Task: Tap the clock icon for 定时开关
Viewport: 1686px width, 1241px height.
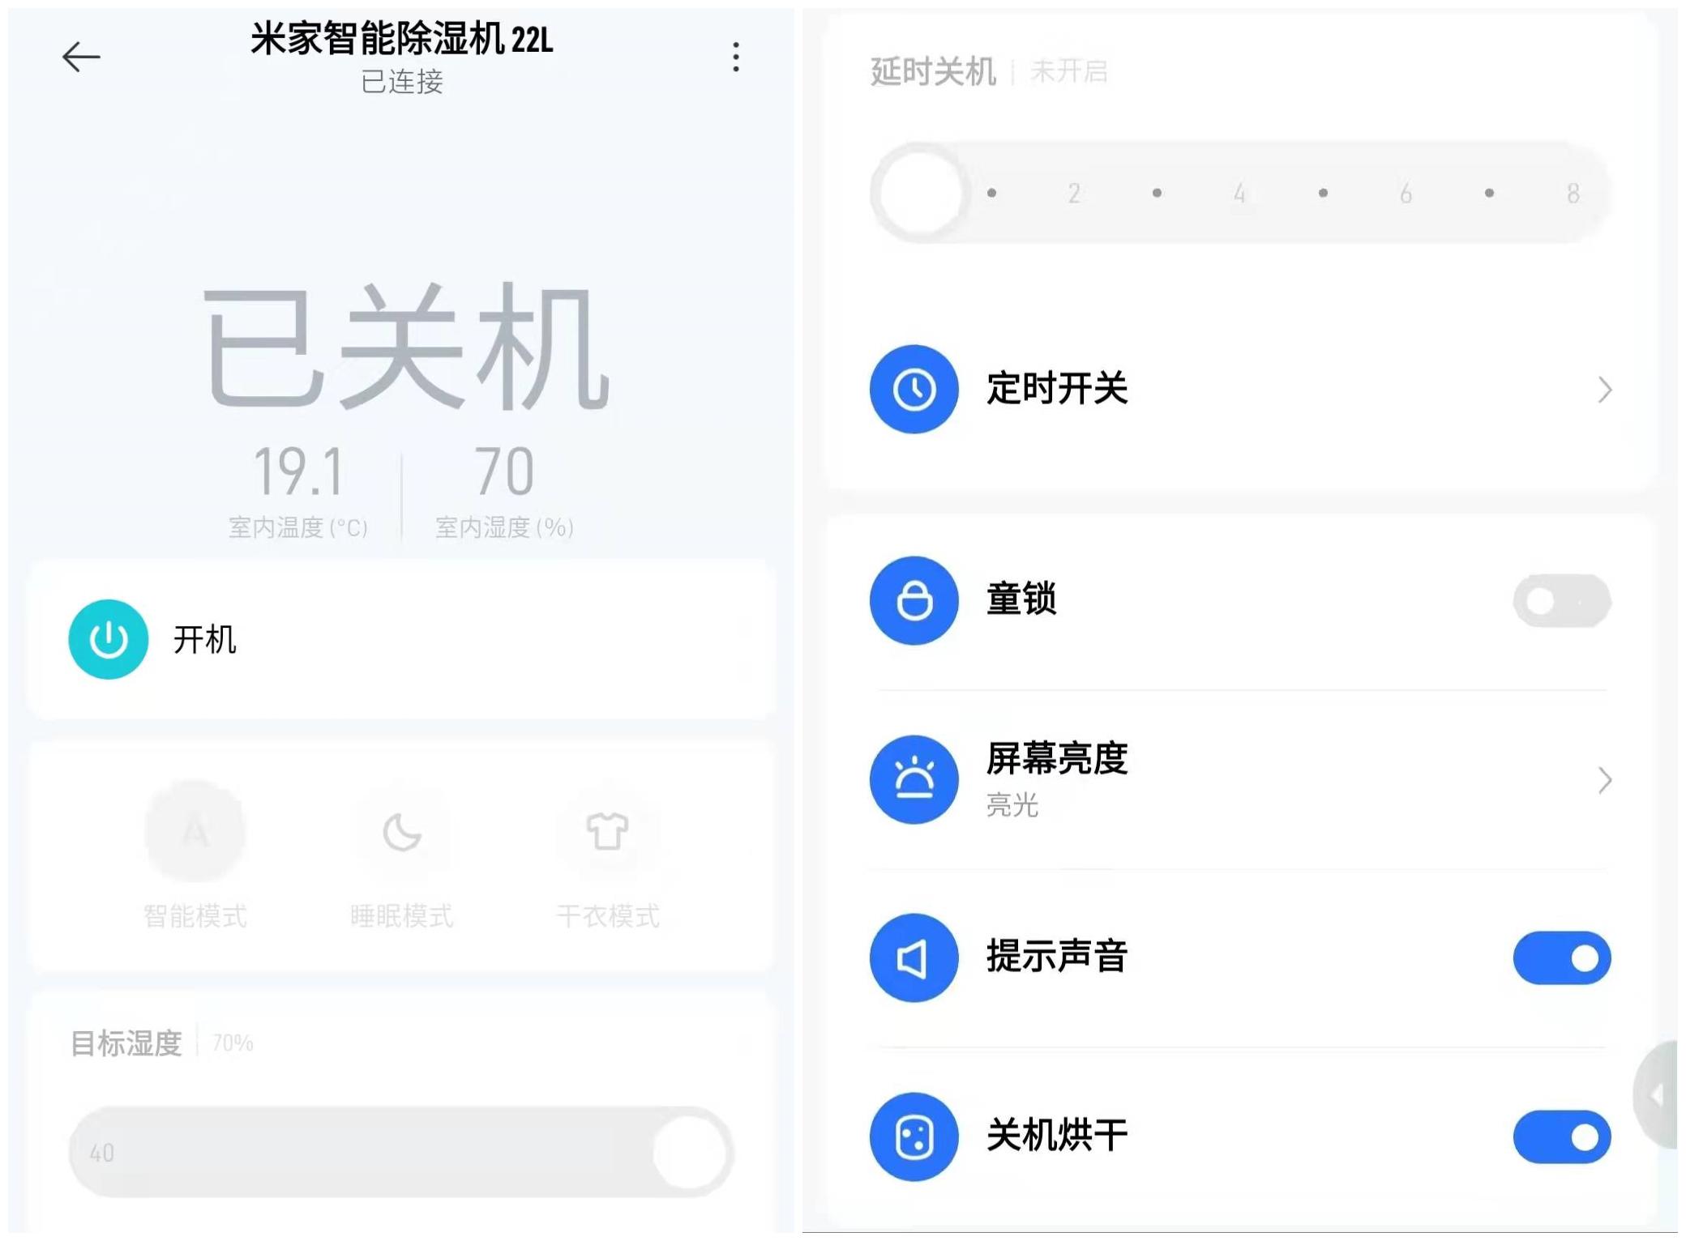Action: pos(914,390)
